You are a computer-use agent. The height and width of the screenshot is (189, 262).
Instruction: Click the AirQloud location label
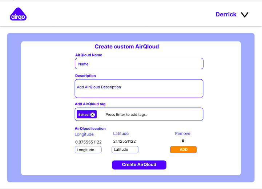tap(90, 129)
